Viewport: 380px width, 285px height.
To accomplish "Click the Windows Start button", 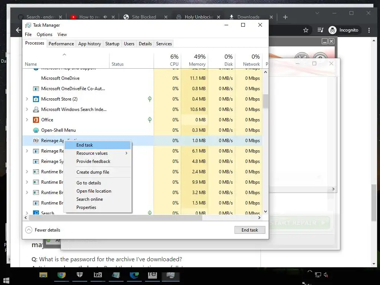I will 6,281.
